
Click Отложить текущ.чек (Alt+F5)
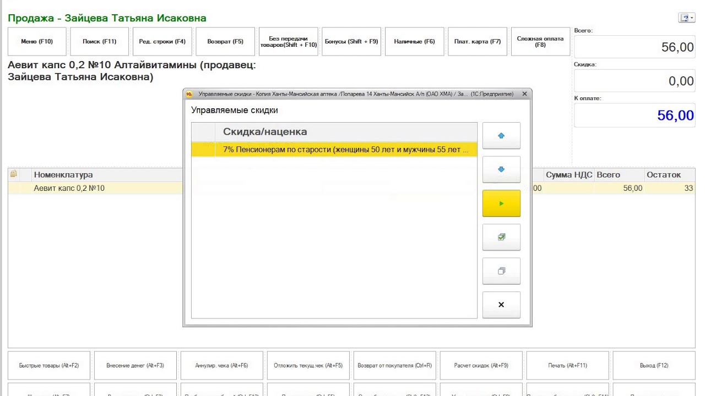[308, 366]
